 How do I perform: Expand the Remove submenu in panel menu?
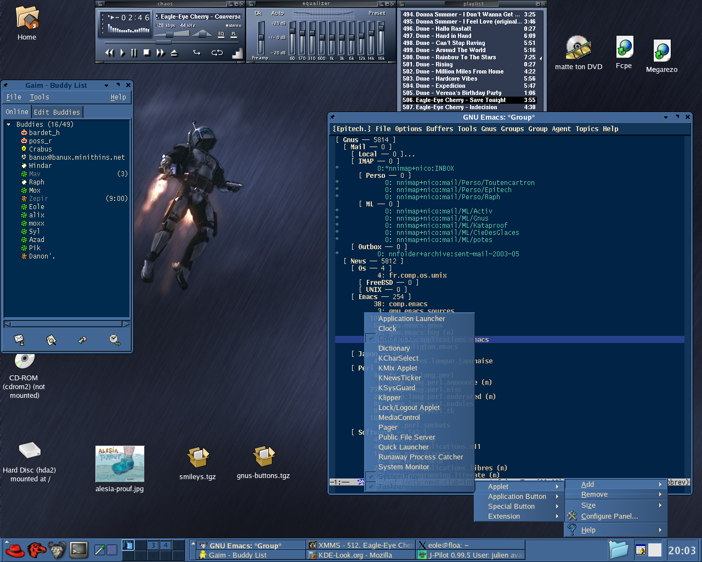point(615,494)
